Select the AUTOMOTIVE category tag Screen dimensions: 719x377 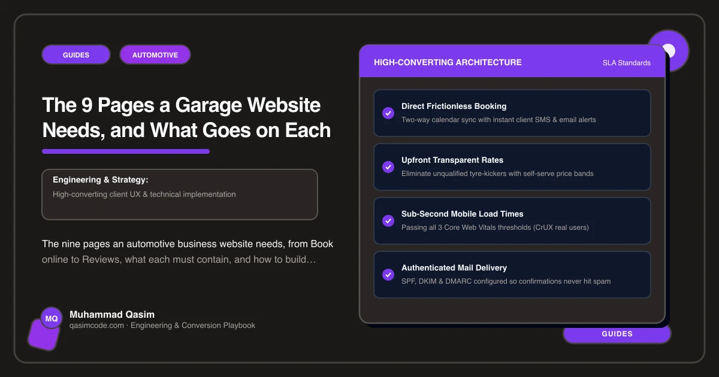(155, 54)
